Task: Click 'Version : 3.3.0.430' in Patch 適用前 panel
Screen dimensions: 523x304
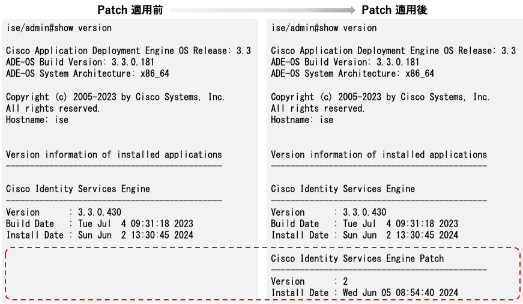Action: tap(64, 212)
